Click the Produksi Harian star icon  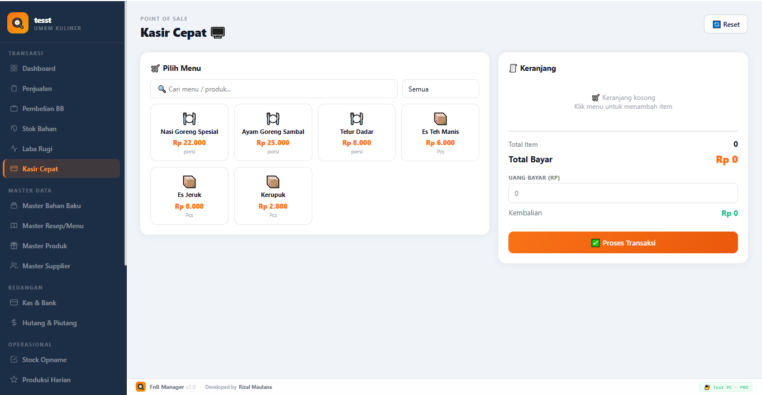pyautogui.click(x=15, y=379)
